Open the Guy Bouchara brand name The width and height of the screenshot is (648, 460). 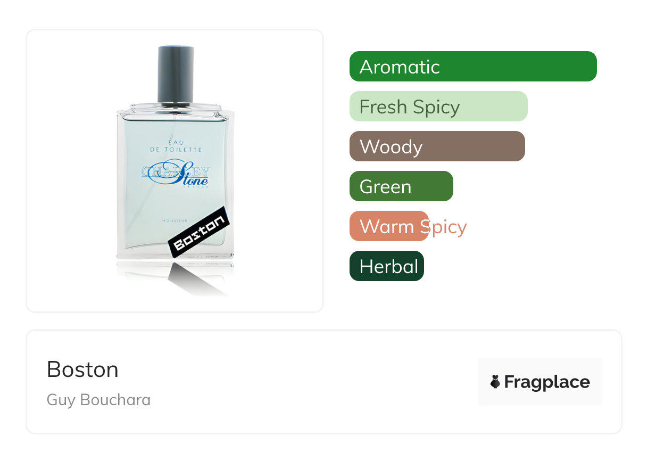point(98,400)
